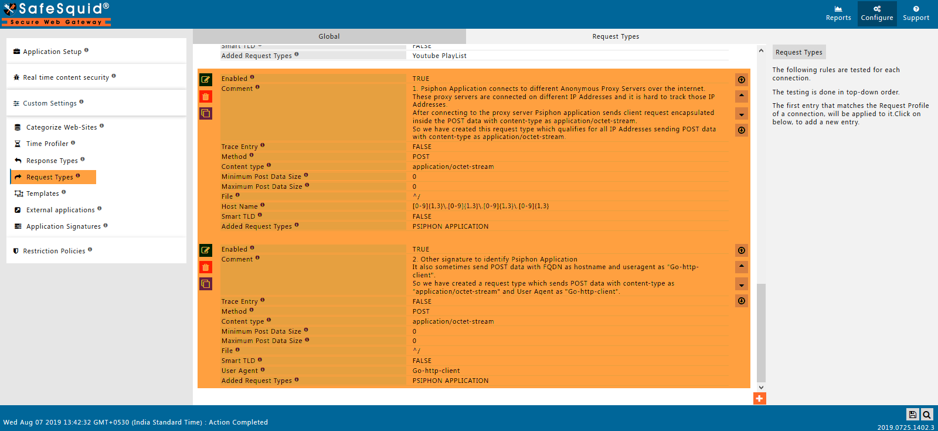Screen dimensions: 938x431
Task: Click the save configuration icon in footer
Action: click(x=913, y=415)
